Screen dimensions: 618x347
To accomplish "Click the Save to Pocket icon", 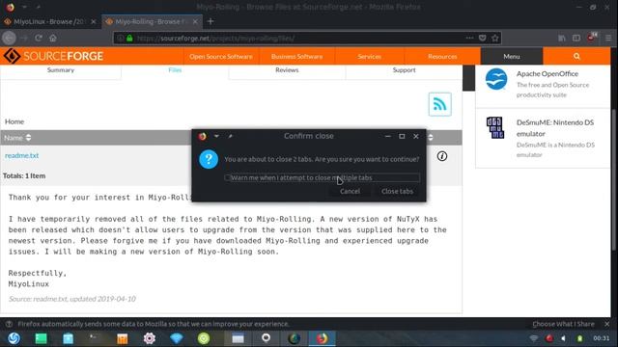I will pyautogui.click(x=483, y=39).
